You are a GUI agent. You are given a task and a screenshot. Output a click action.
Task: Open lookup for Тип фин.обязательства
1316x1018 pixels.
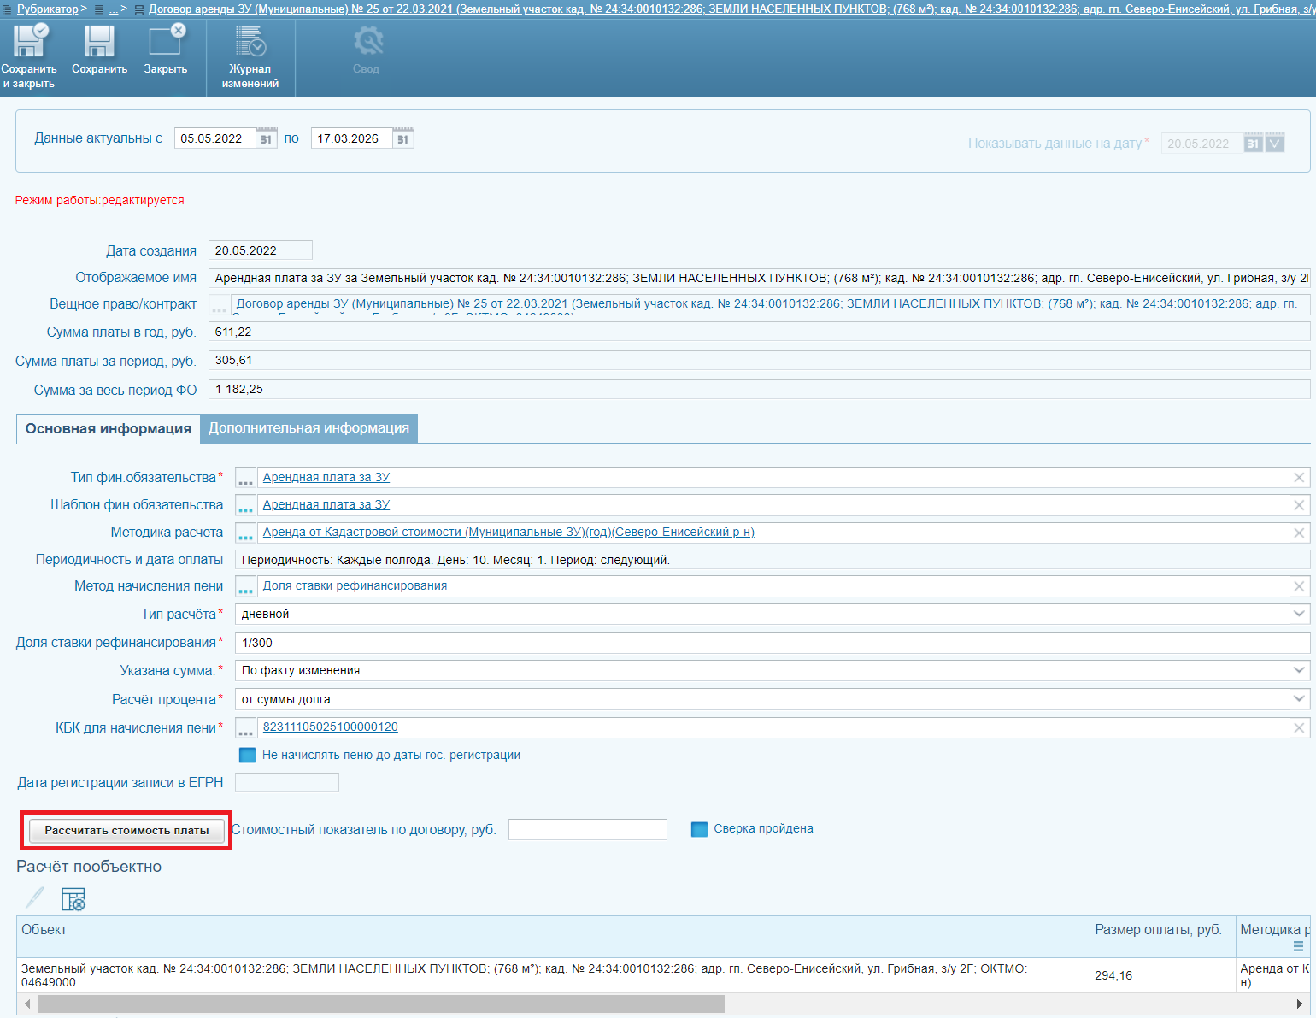coord(246,478)
